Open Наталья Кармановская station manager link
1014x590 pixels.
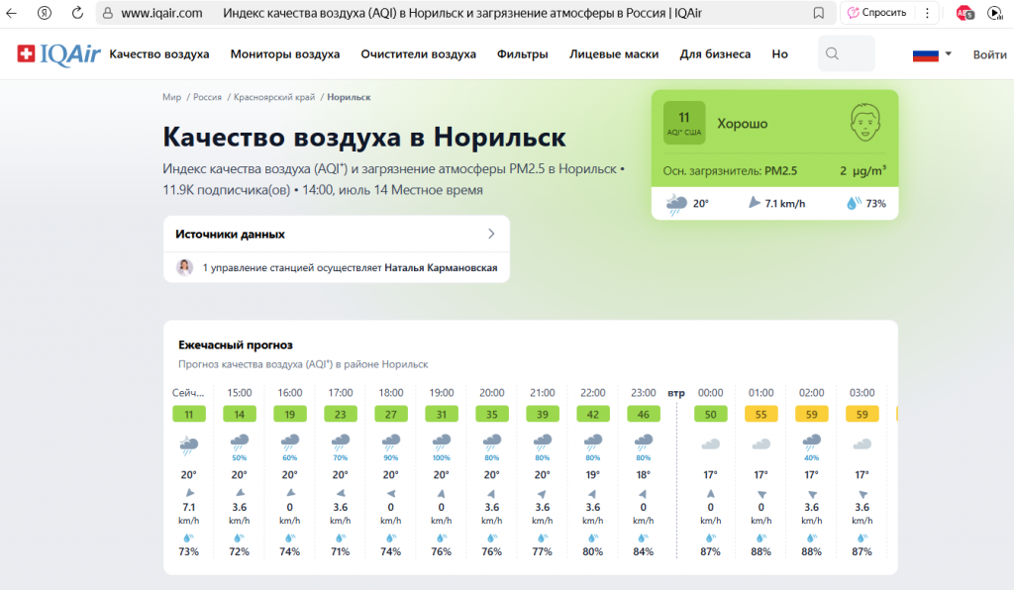click(x=441, y=267)
